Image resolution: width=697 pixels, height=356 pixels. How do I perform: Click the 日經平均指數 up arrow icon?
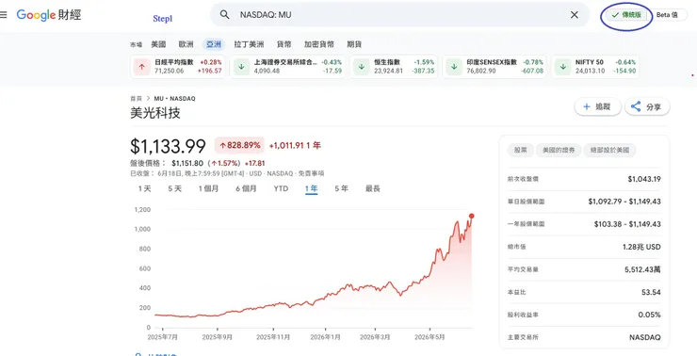pyautogui.click(x=142, y=67)
